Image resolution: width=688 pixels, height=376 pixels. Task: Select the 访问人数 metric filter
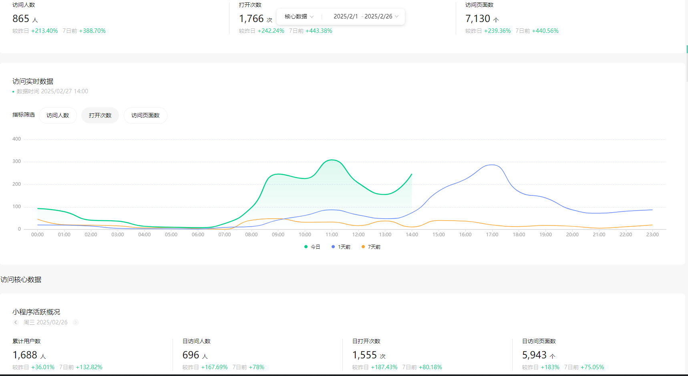58,115
